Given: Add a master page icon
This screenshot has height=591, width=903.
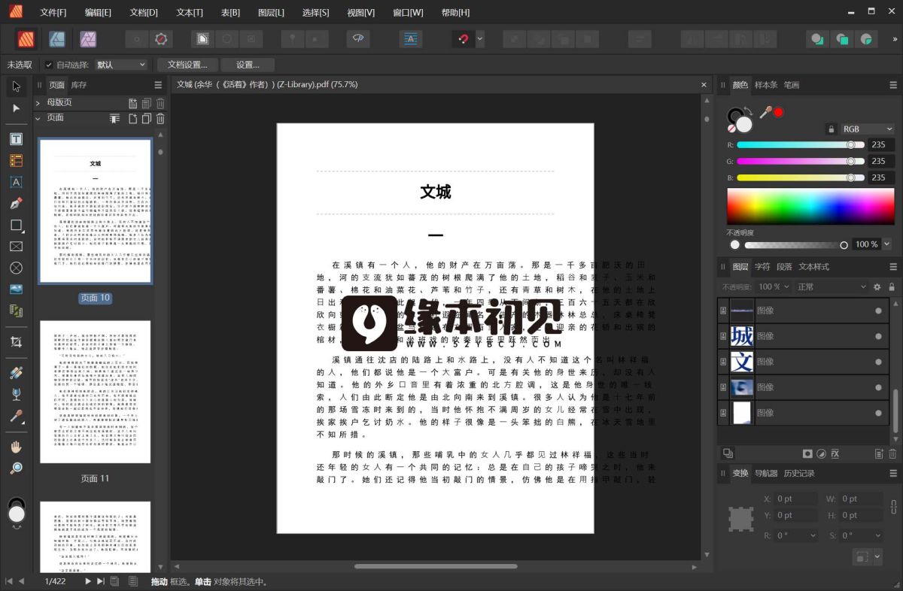Looking at the screenshot, I should [133, 103].
